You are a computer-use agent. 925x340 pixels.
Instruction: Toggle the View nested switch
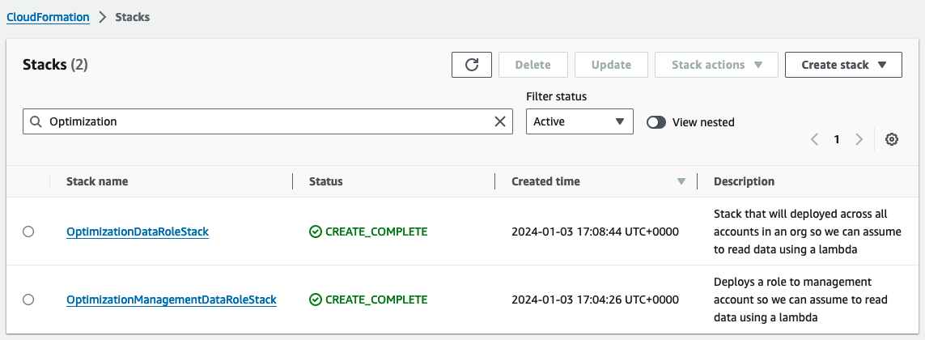[x=656, y=122]
